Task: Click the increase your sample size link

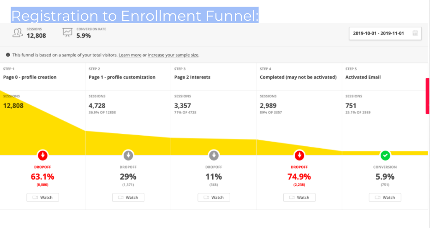Action: pyautogui.click(x=173, y=55)
